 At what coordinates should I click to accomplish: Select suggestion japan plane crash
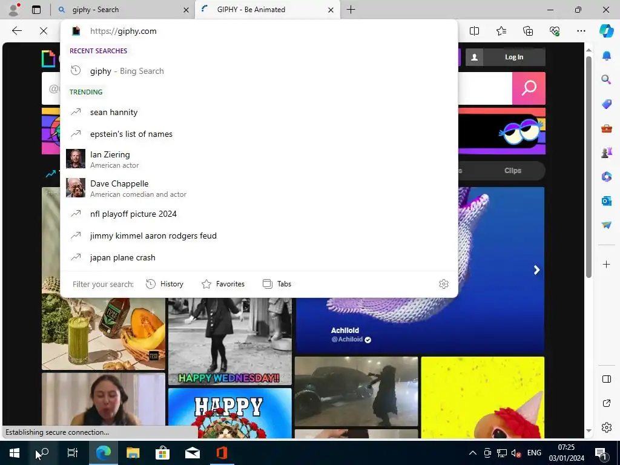[259, 257]
